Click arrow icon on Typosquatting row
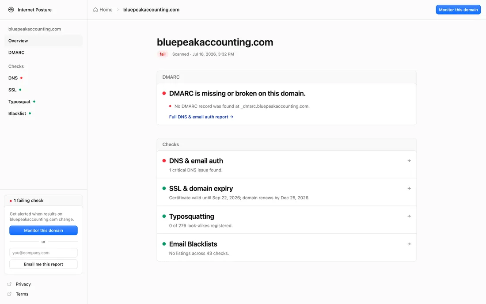The height and width of the screenshot is (304, 486). [x=409, y=217]
